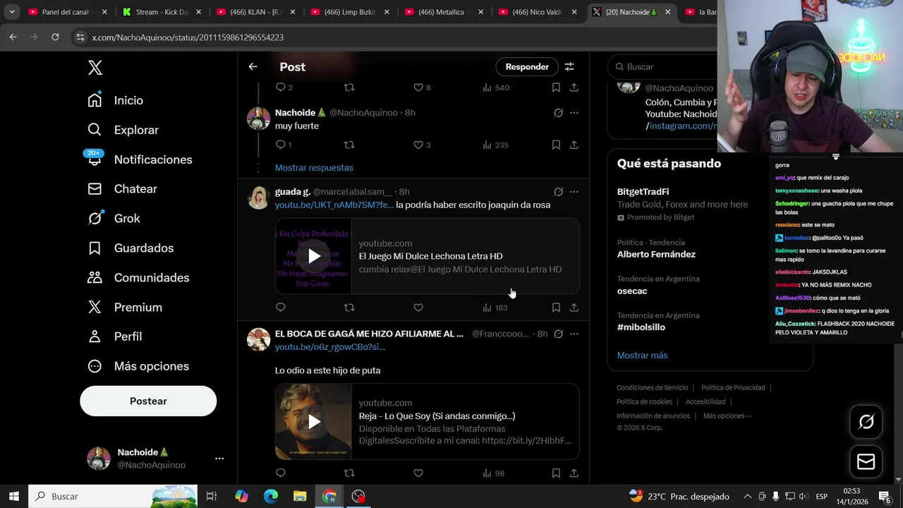The width and height of the screenshot is (903, 508).
Task: Open Chatear in sidebar
Action: point(122,189)
